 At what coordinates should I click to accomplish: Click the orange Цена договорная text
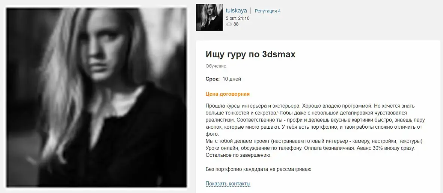pyautogui.click(x=228, y=94)
